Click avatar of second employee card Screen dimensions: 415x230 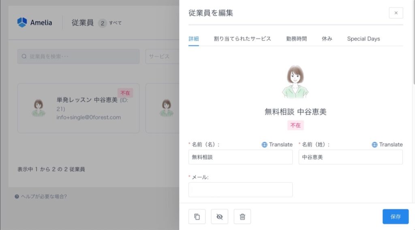(x=167, y=108)
